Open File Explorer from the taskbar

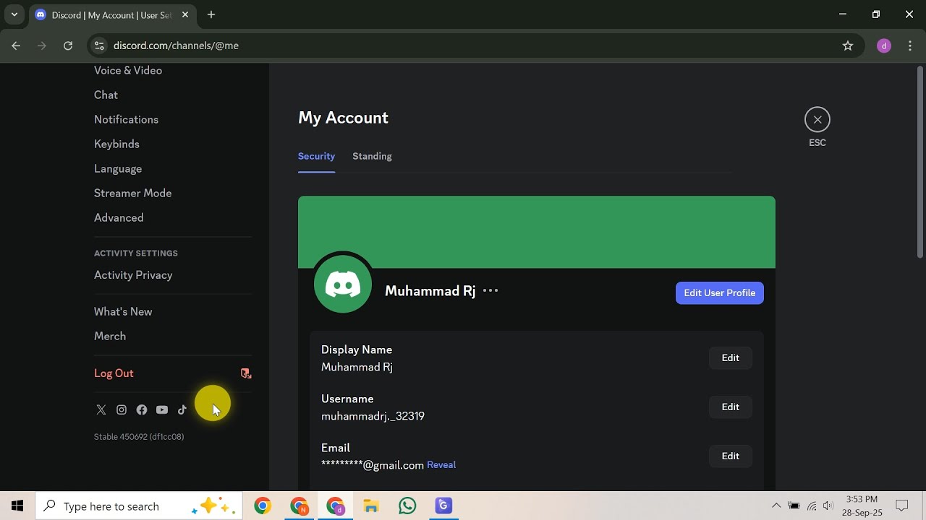click(x=371, y=506)
